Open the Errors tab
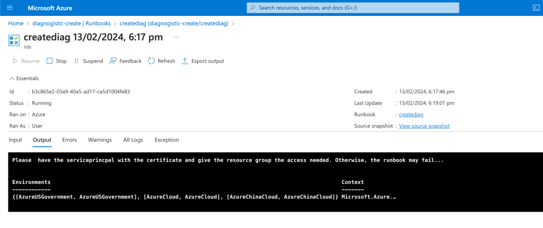Screen dimensions: 543x228 click(69, 140)
